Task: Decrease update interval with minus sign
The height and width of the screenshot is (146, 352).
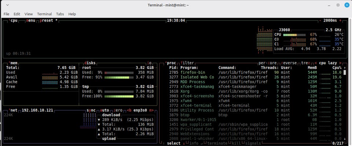Action: (x=320, y=20)
